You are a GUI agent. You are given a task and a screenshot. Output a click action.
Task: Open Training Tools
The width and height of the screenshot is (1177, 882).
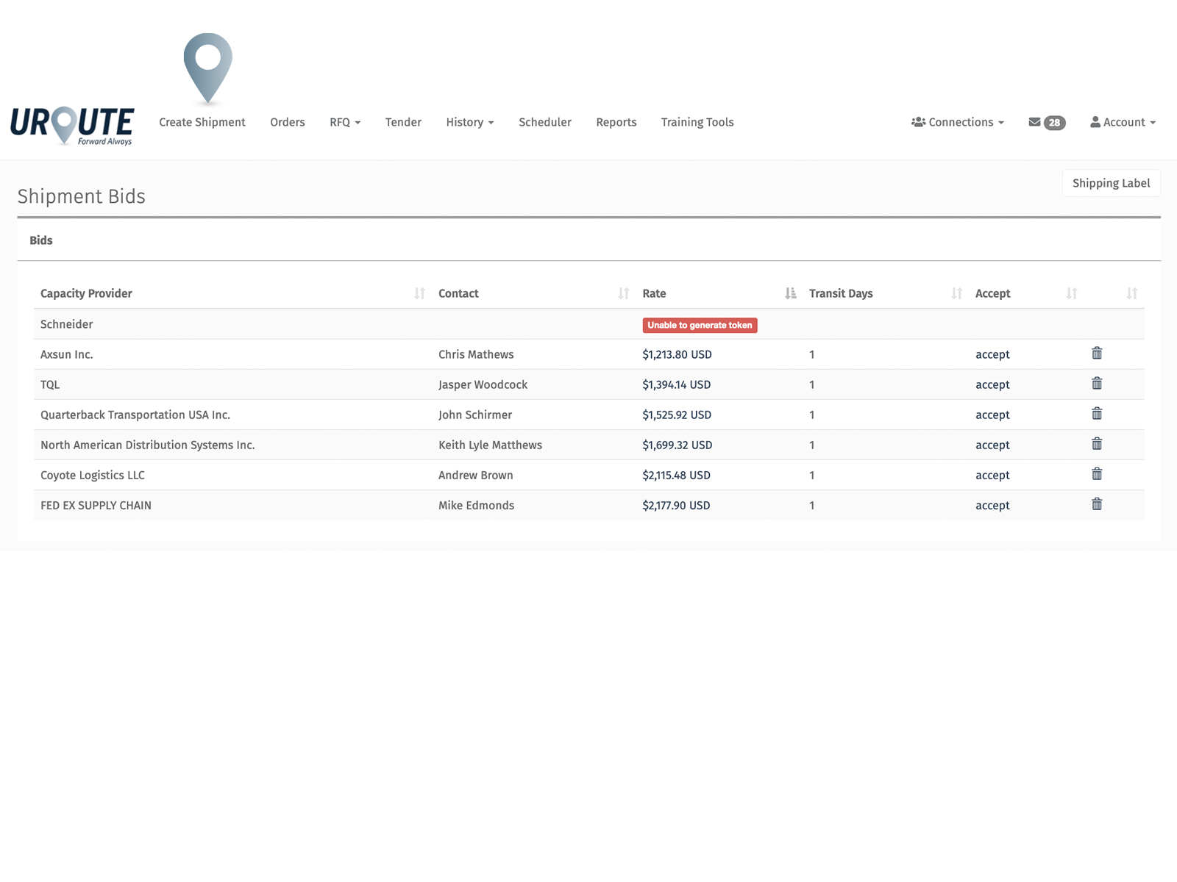pyautogui.click(x=697, y=123)
